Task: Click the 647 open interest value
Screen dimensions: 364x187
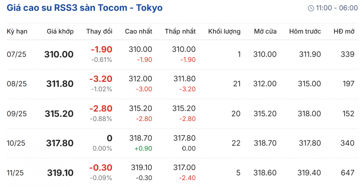Action: pos(347,173)
